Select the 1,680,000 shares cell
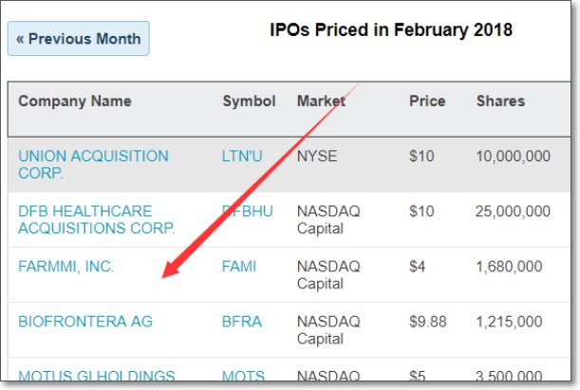Image resolution: width=580 pixels, height=390 pixels. coord(510,267)
